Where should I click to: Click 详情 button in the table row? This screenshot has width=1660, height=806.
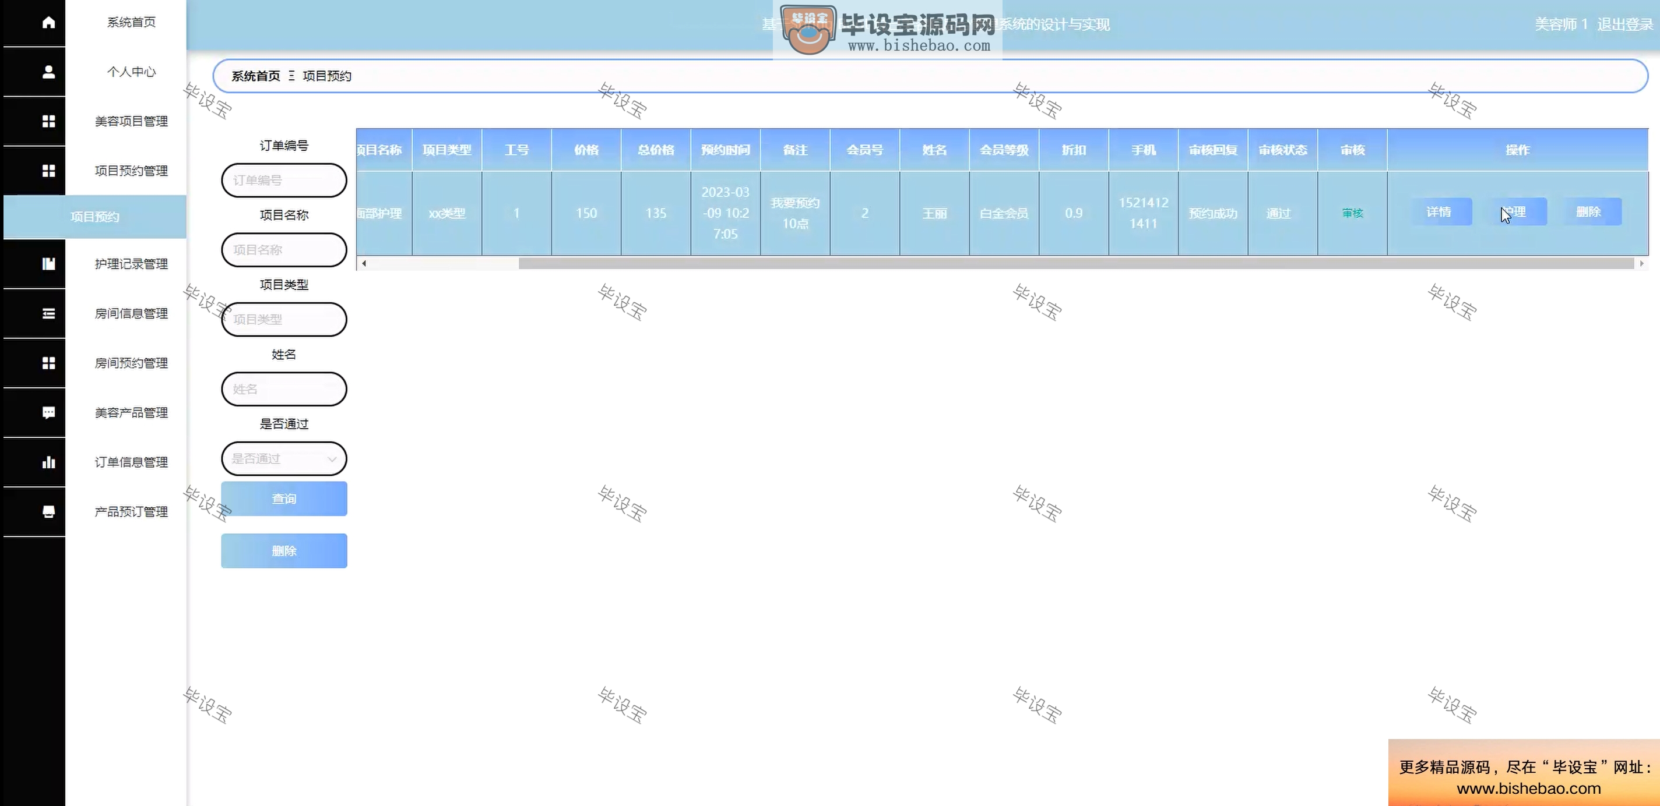pyautogui.click(x=1439, y=212)
